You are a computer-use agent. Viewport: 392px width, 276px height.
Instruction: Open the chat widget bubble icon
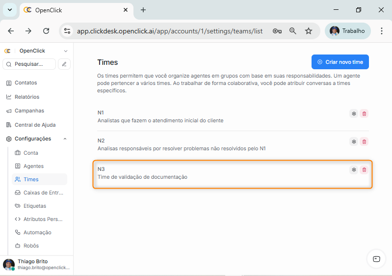point(376,259)
